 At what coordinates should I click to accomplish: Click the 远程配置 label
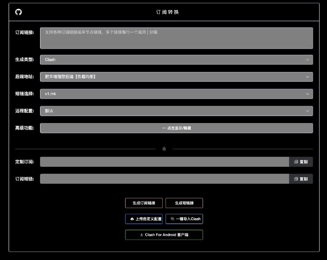point(25,111)
